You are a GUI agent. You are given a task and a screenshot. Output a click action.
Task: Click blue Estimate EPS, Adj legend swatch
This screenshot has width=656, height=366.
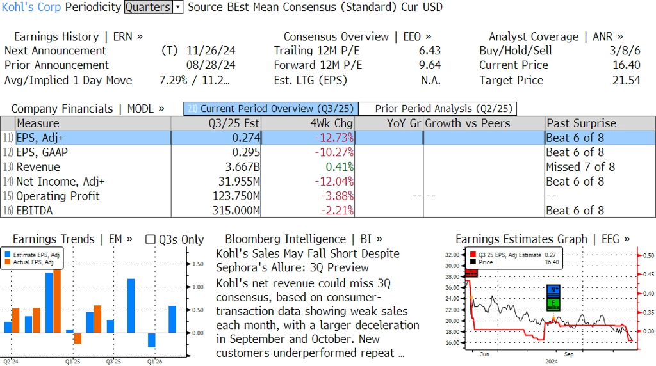tap(8, 255)
